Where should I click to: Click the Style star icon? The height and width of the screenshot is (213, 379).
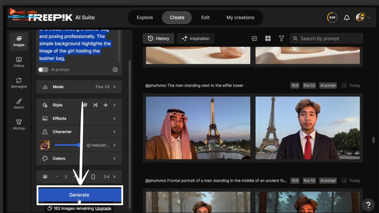coord(45,105)
